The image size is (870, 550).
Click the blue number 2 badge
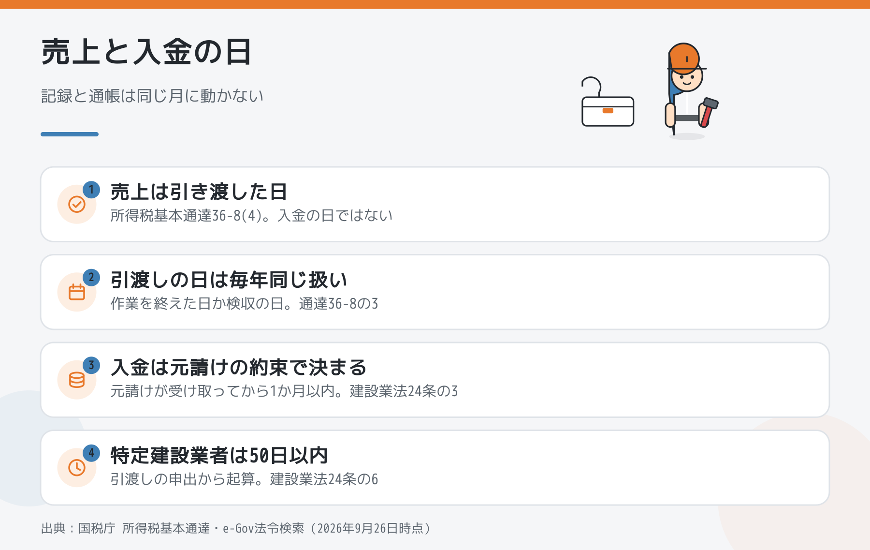coord(91,278)
